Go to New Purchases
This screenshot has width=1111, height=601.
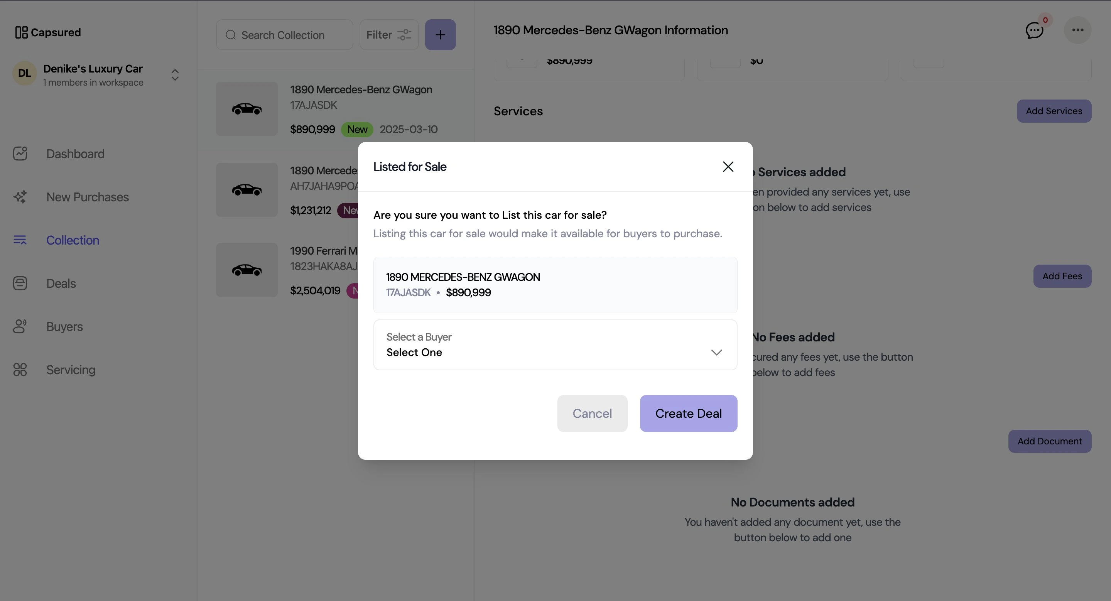[x=87, y=197]
